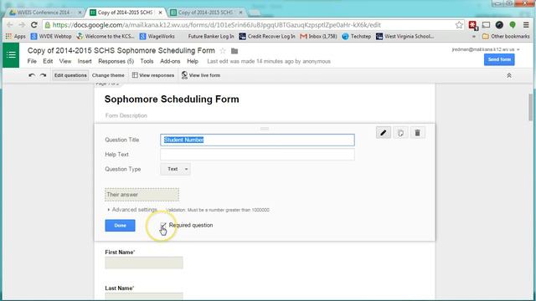536x301 pixels.
Task: Star this form next to the title
Action: point(223,51)
